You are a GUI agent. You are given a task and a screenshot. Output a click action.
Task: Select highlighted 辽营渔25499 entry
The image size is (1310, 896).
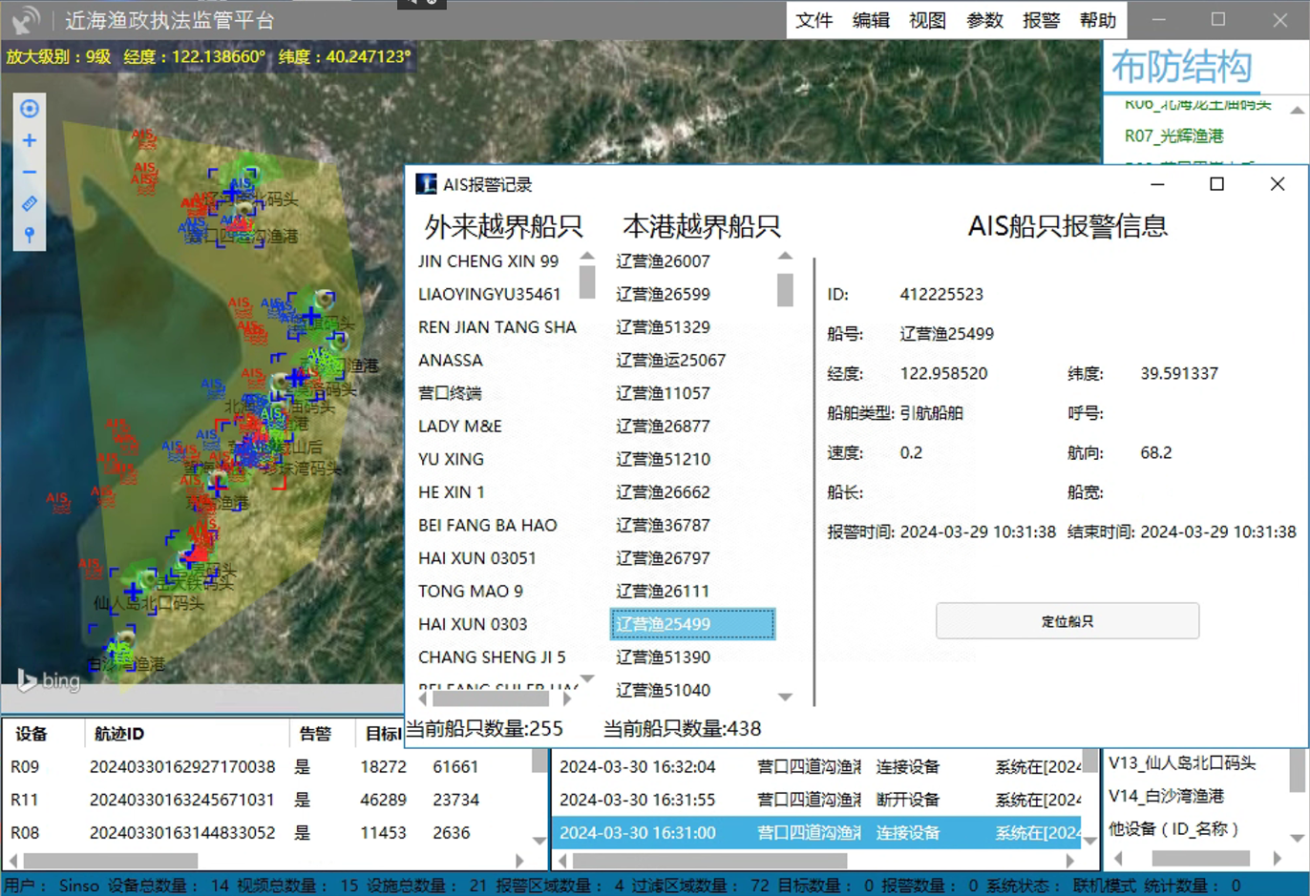[692, 624]
